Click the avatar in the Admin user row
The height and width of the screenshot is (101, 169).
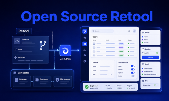pos(94,44)
